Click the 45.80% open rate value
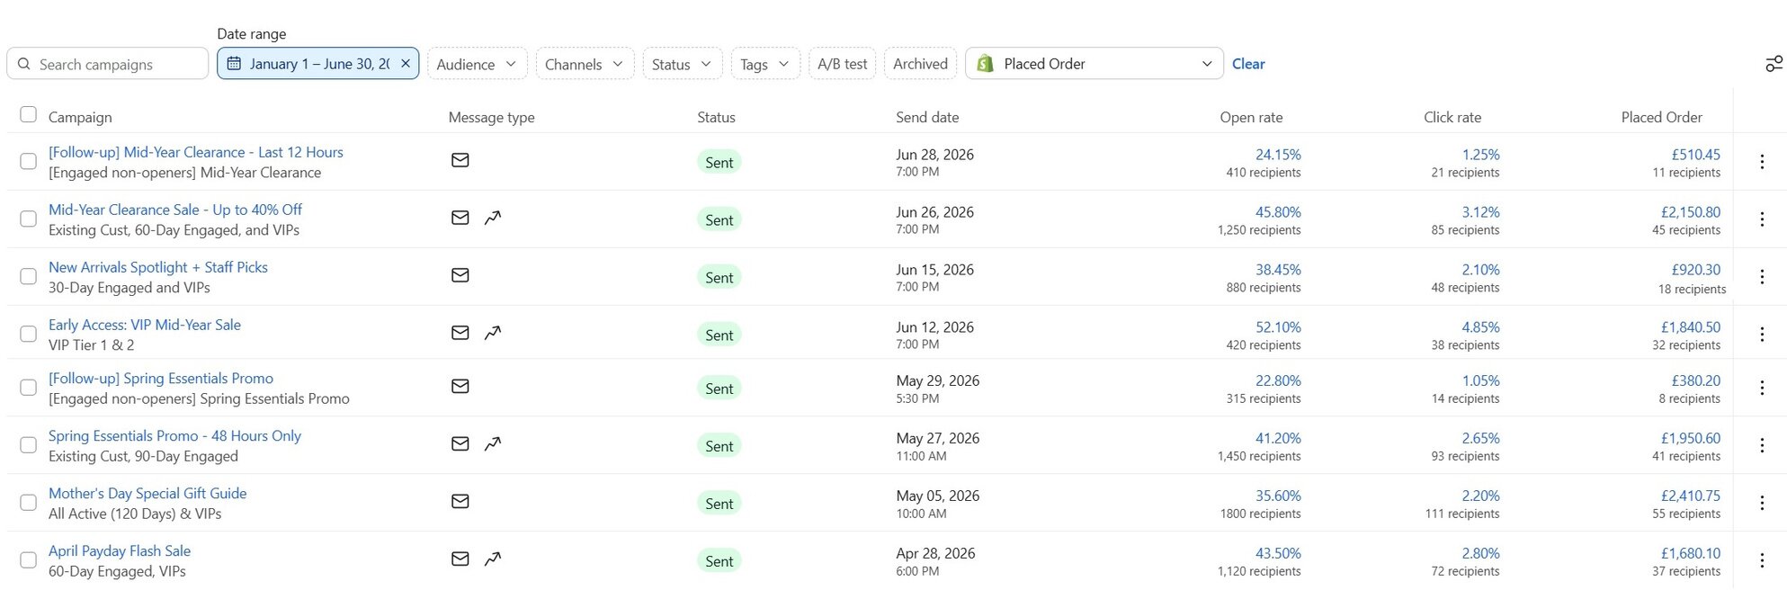 coord(1278,212)
